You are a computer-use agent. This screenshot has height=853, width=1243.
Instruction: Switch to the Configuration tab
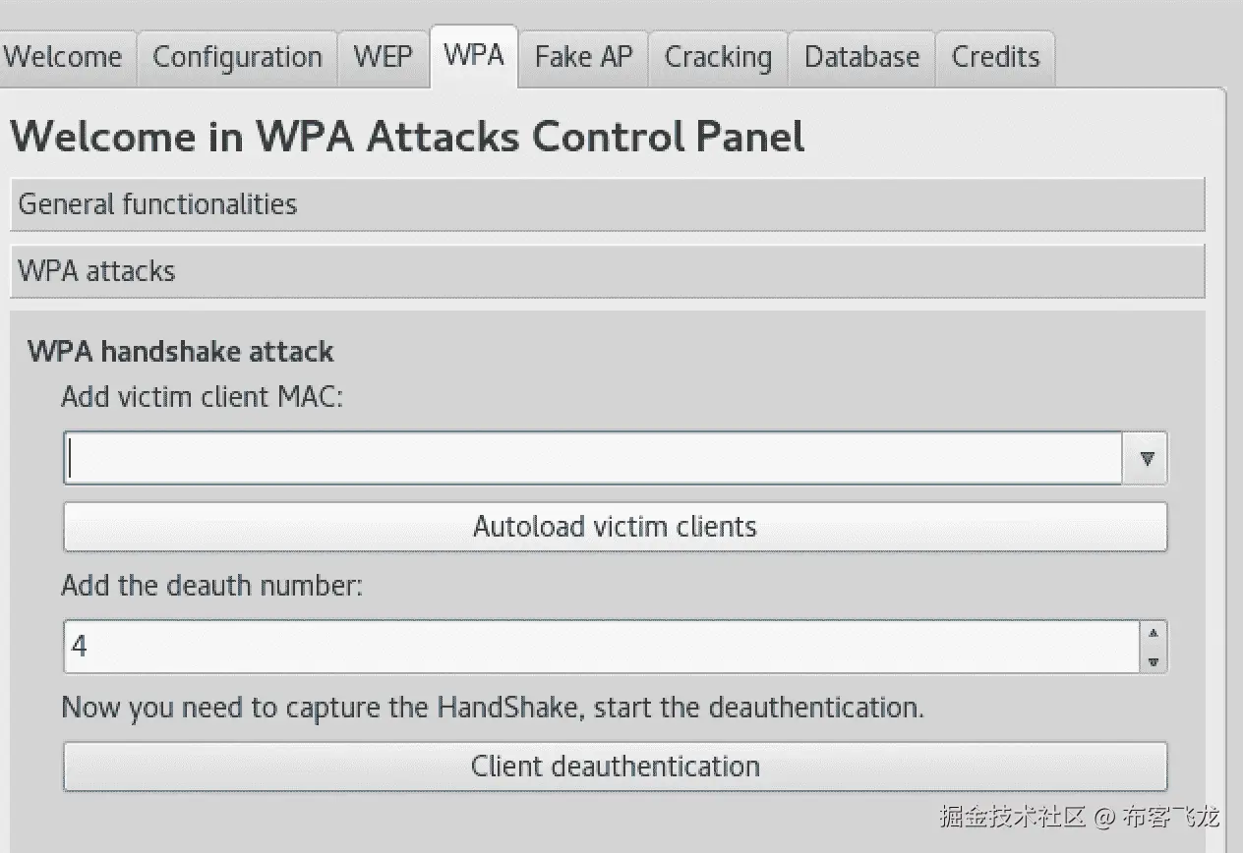tap(237, 57)
